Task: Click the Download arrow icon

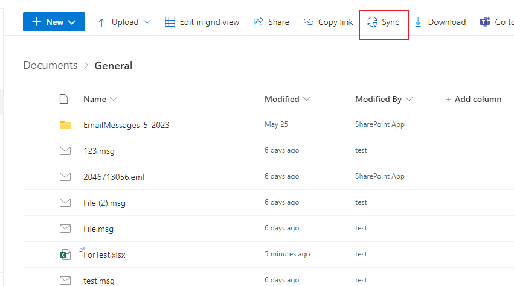Action: 418,22
